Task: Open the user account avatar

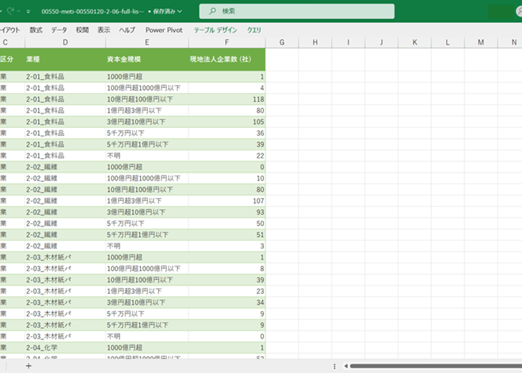Action: pyautogui.click(x=519, y=11)
